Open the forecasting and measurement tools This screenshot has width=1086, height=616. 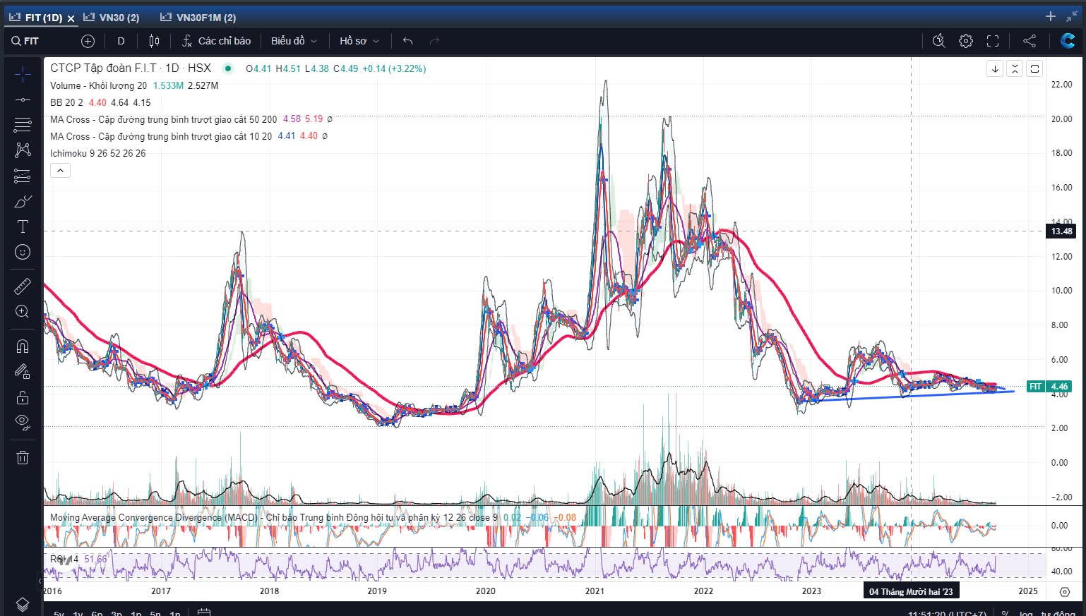point(23,176)
